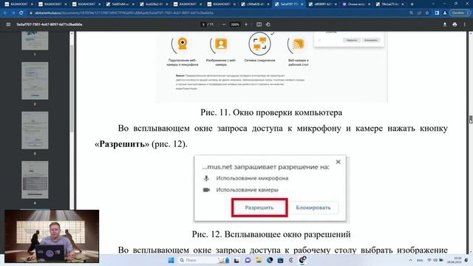Click the Сетевое соединение icon in figure
The image size is (473, 266).
tap(259, 44)
